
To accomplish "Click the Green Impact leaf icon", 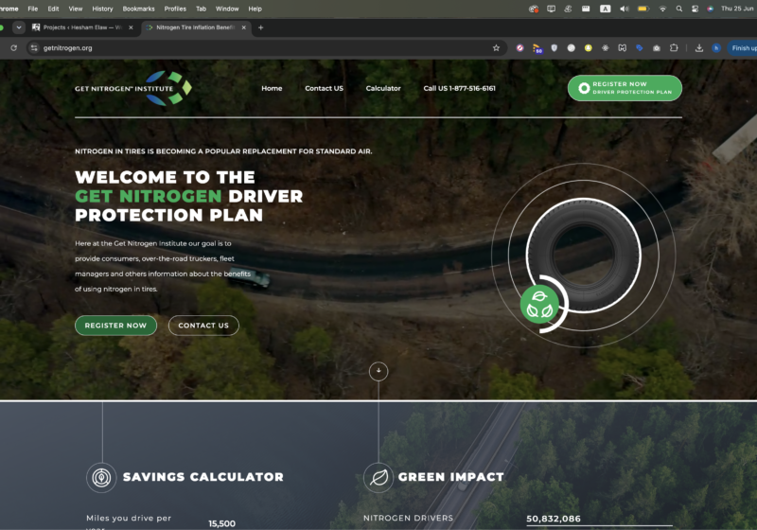I will [x=378, y=477].
